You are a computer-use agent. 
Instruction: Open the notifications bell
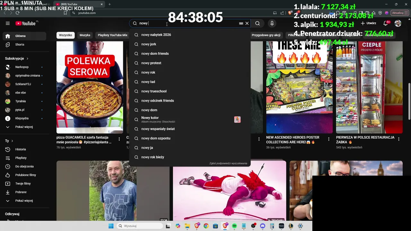pos(386,23)
